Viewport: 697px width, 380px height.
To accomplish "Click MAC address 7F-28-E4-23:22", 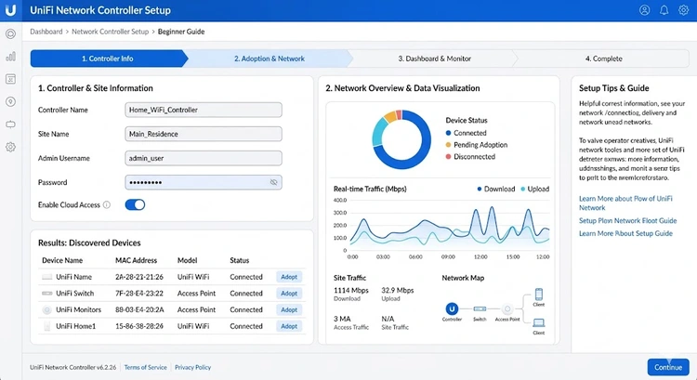I will point(139,294).
